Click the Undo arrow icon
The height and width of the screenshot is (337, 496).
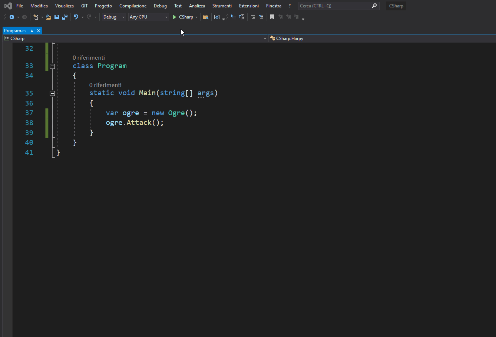76,17
